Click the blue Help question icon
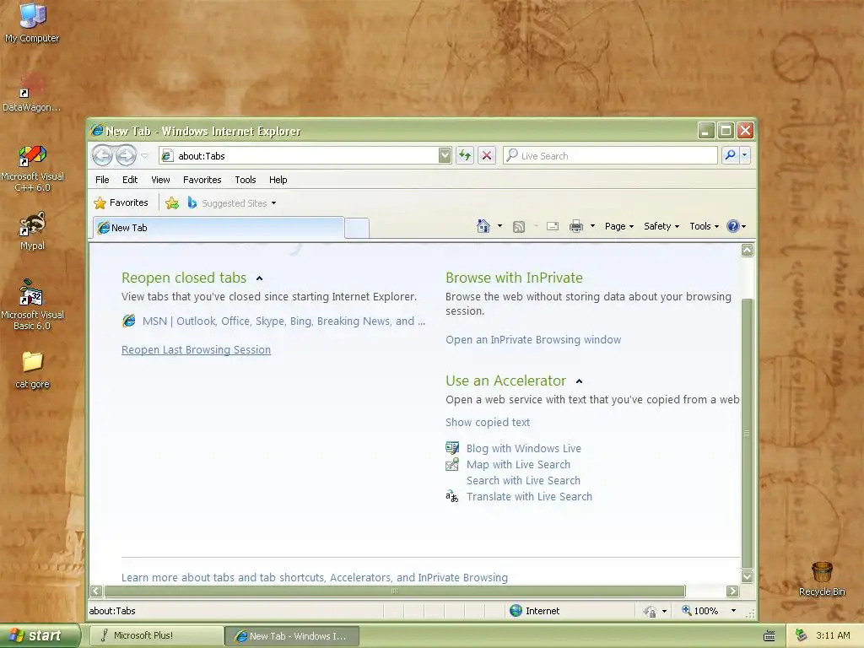 pyautogui.click(x=733, y=226)
